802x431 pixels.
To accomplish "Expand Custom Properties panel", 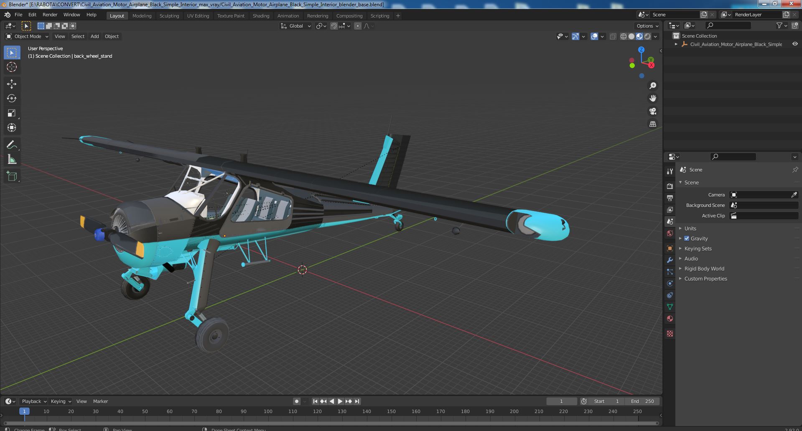I will (705, 278).
